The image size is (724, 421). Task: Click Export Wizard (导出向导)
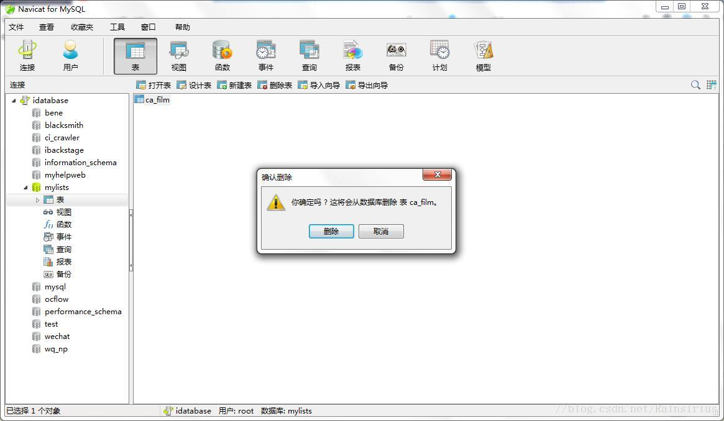[x=367, y=85]
